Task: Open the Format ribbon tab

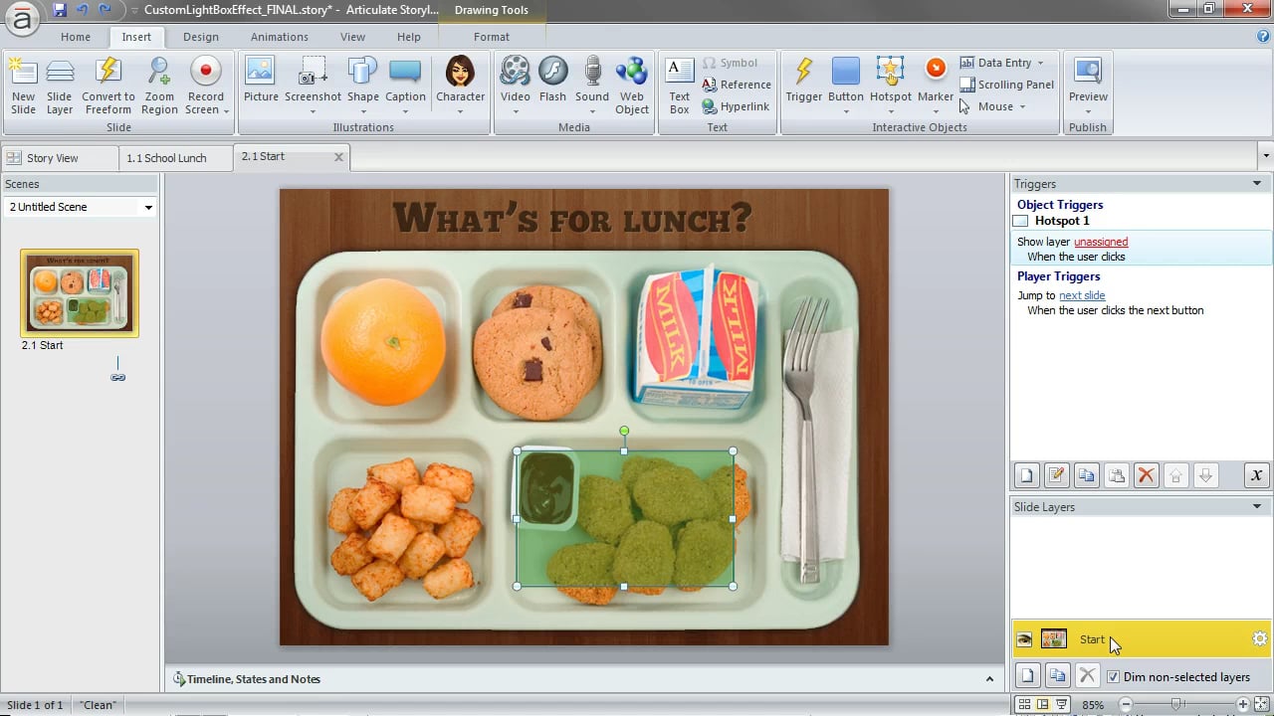Action: pos(492,37)
